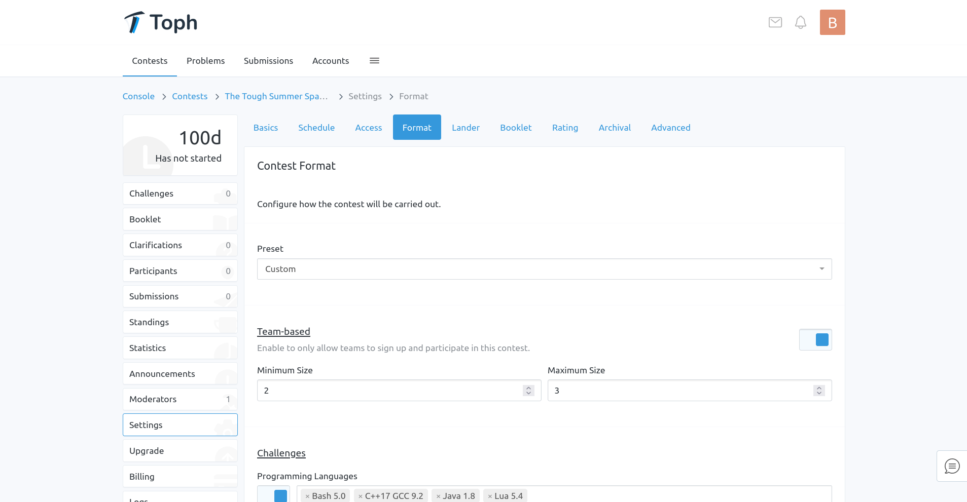Open Clarifications in the sidebar
The width and height of the screenshot is (967, 502).
(x=180, y=245)
